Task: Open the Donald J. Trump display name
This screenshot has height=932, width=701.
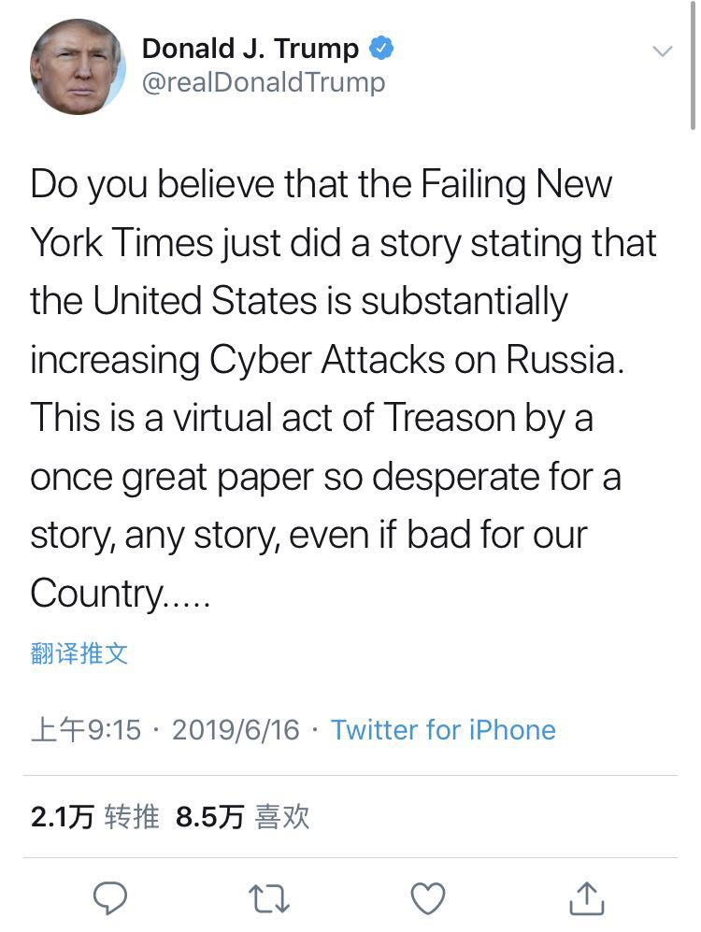Action: coord(250,49)
